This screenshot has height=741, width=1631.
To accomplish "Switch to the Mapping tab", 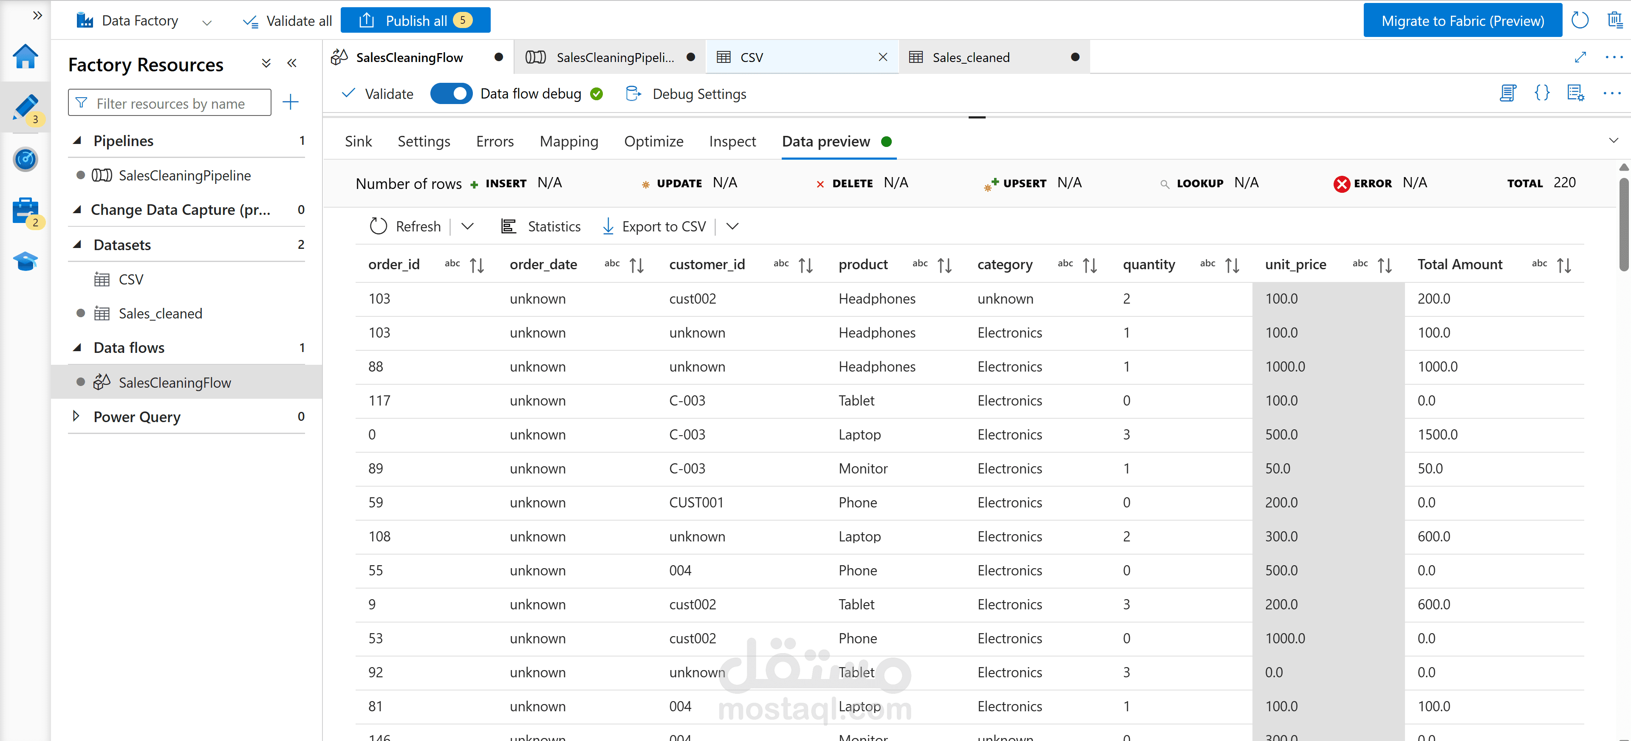I will click(x=568, y=141).
